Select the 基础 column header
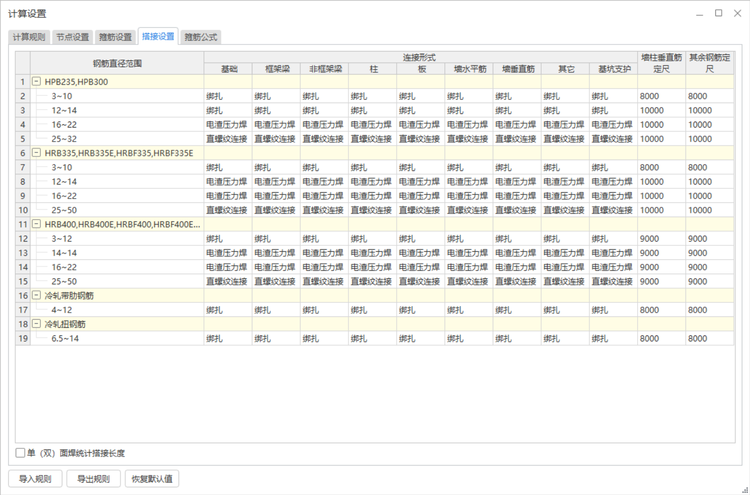The image size is (750, 495). point(229,69)
